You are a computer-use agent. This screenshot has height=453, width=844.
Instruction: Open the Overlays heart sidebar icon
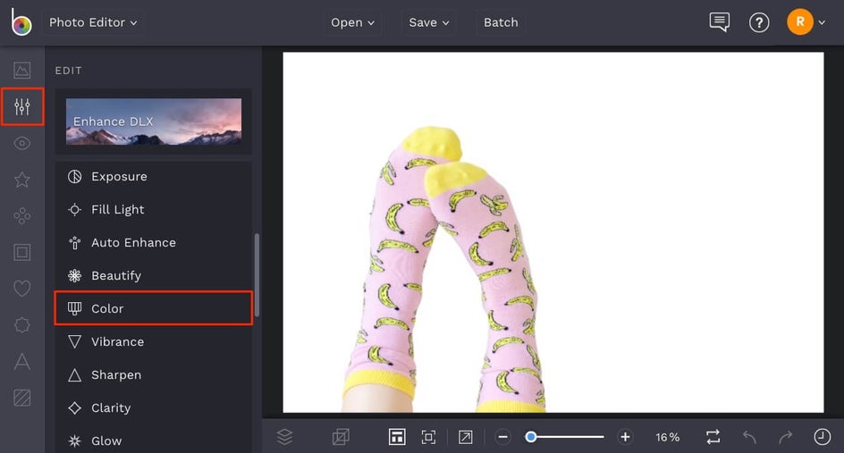click(22, 289)
